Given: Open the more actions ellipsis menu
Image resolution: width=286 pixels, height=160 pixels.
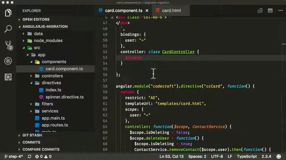Looking at the screenshot, I should 281,11.
